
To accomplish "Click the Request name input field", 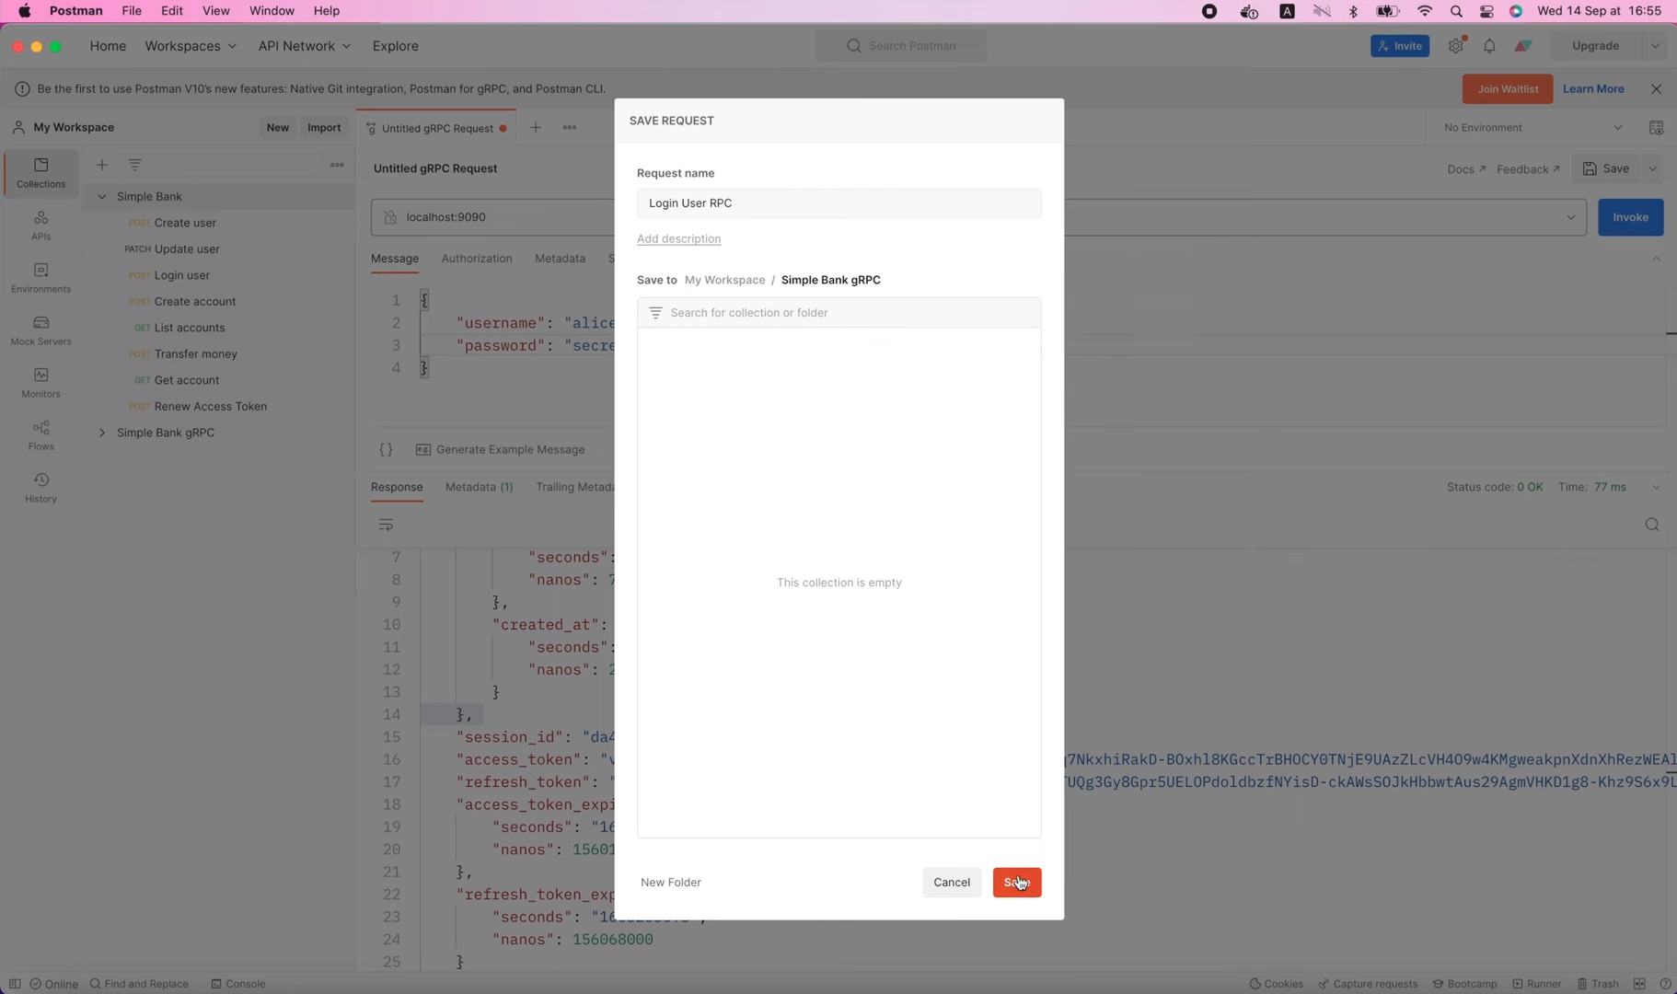I will 838,203.
